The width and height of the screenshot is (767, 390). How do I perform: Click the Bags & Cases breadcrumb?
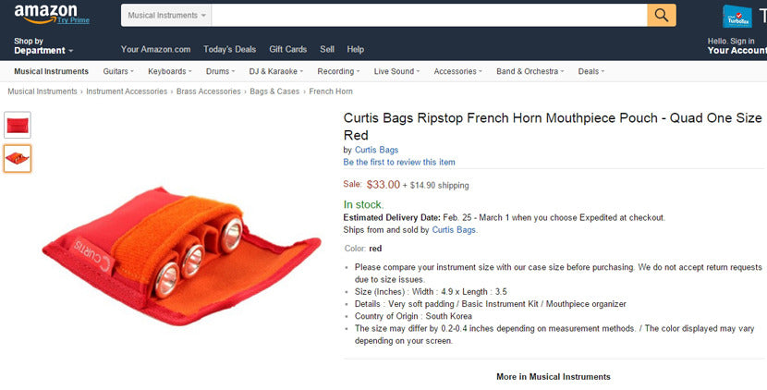[274, 91]
